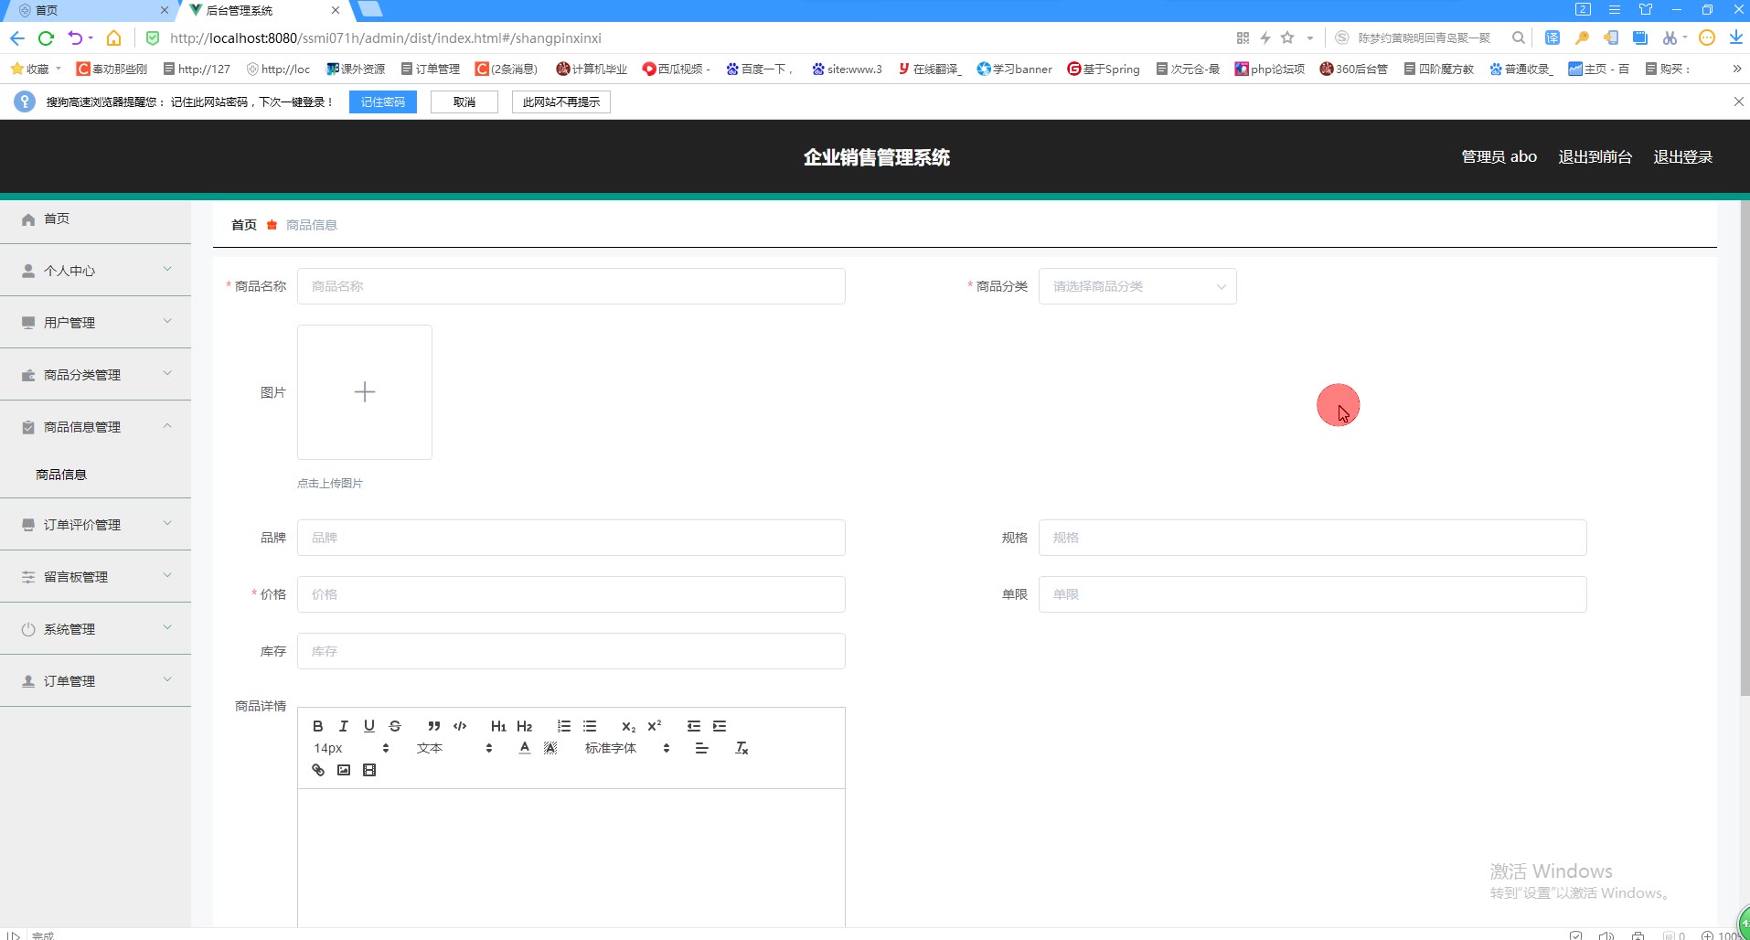Open the 订单管理 bookmark
This screenshot has width=1750, height=940.
pos(430,69)
